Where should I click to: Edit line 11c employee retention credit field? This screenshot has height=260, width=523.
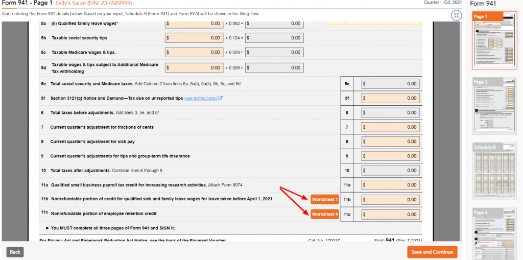[391, 214]
